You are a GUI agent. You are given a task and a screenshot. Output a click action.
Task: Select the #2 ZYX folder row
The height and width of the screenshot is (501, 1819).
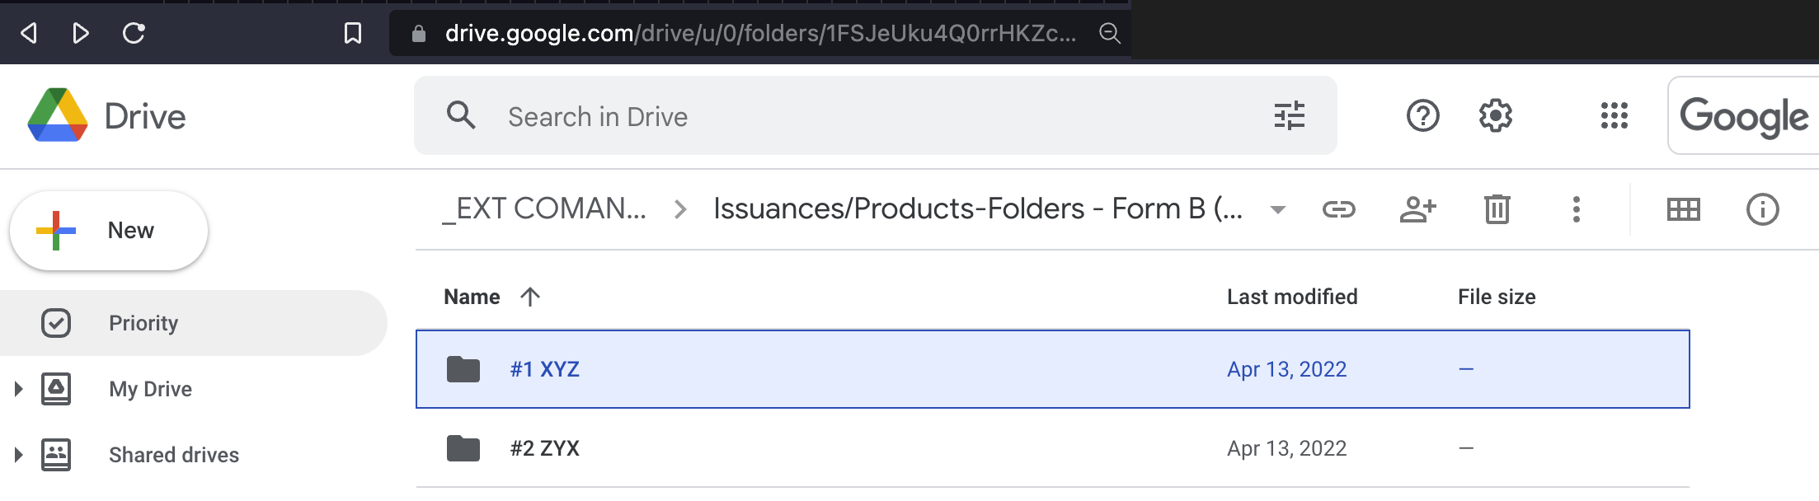pyautogui.click(x=1053, y=448)
